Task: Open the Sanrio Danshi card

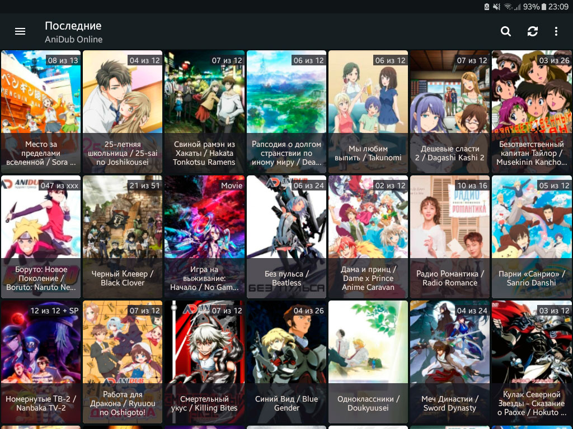Action: [x=532, y=237]
